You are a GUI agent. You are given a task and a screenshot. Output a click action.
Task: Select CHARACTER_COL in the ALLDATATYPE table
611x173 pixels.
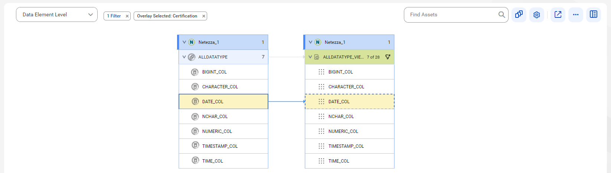[223, 87]
